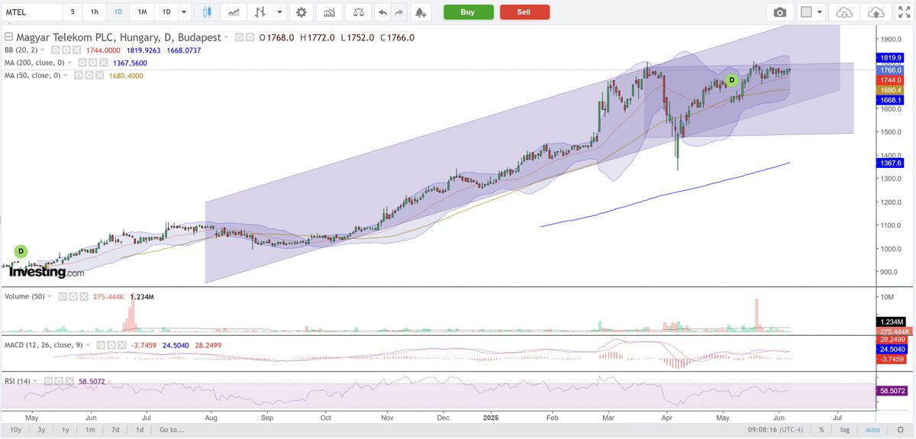Open the Go to... date picker
The height and width of the screenshot is (439, 916).
click(x=173, y=430)
